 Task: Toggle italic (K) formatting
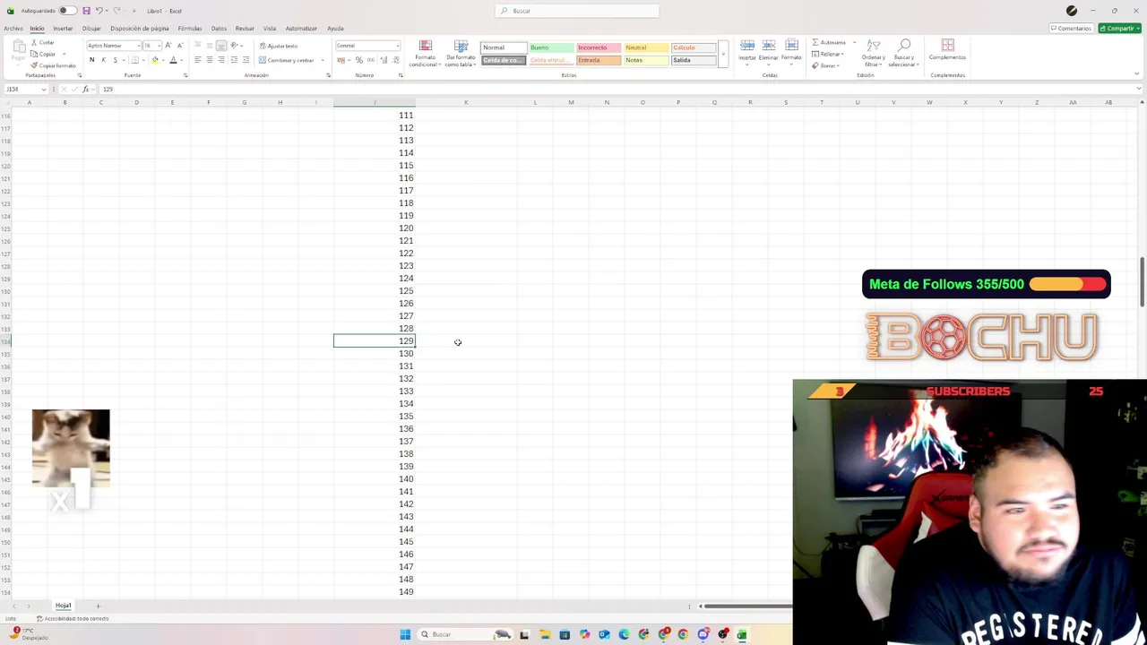click(103, 60)
